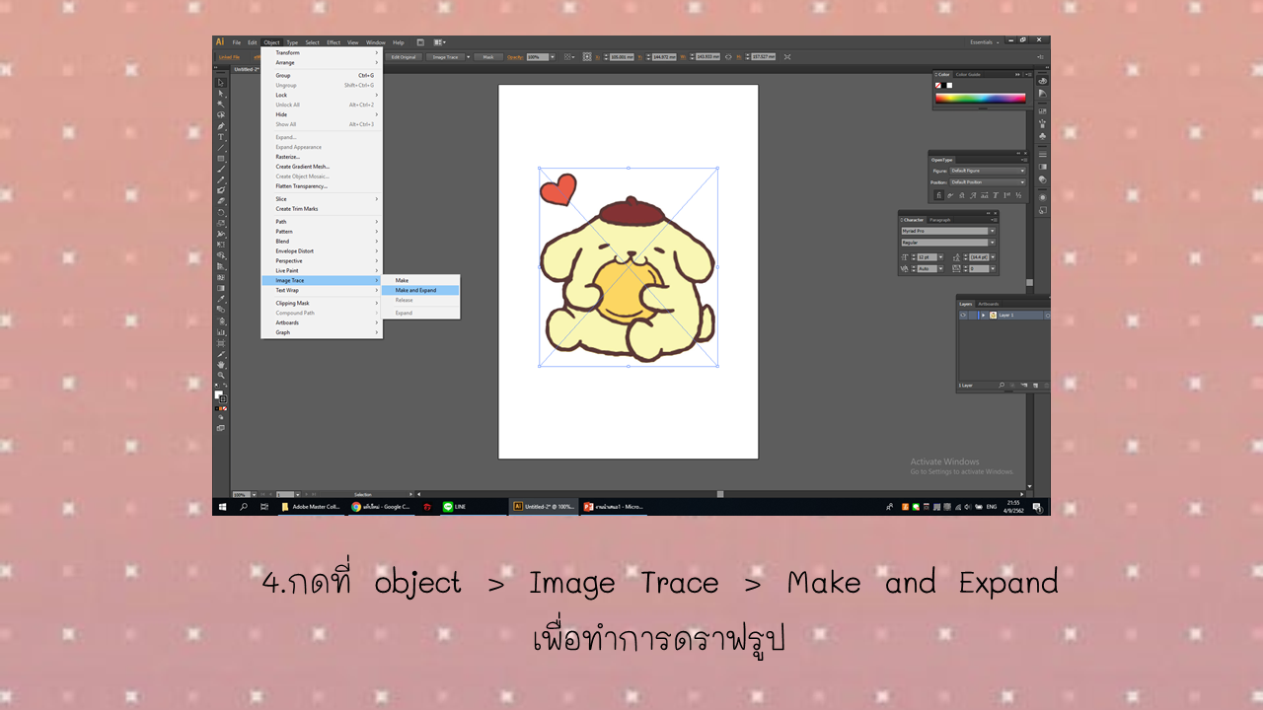The height and width of the screenshot is (710, 1263).
Task: Select the Rotate tool
Action: click(x=221, y=212)
